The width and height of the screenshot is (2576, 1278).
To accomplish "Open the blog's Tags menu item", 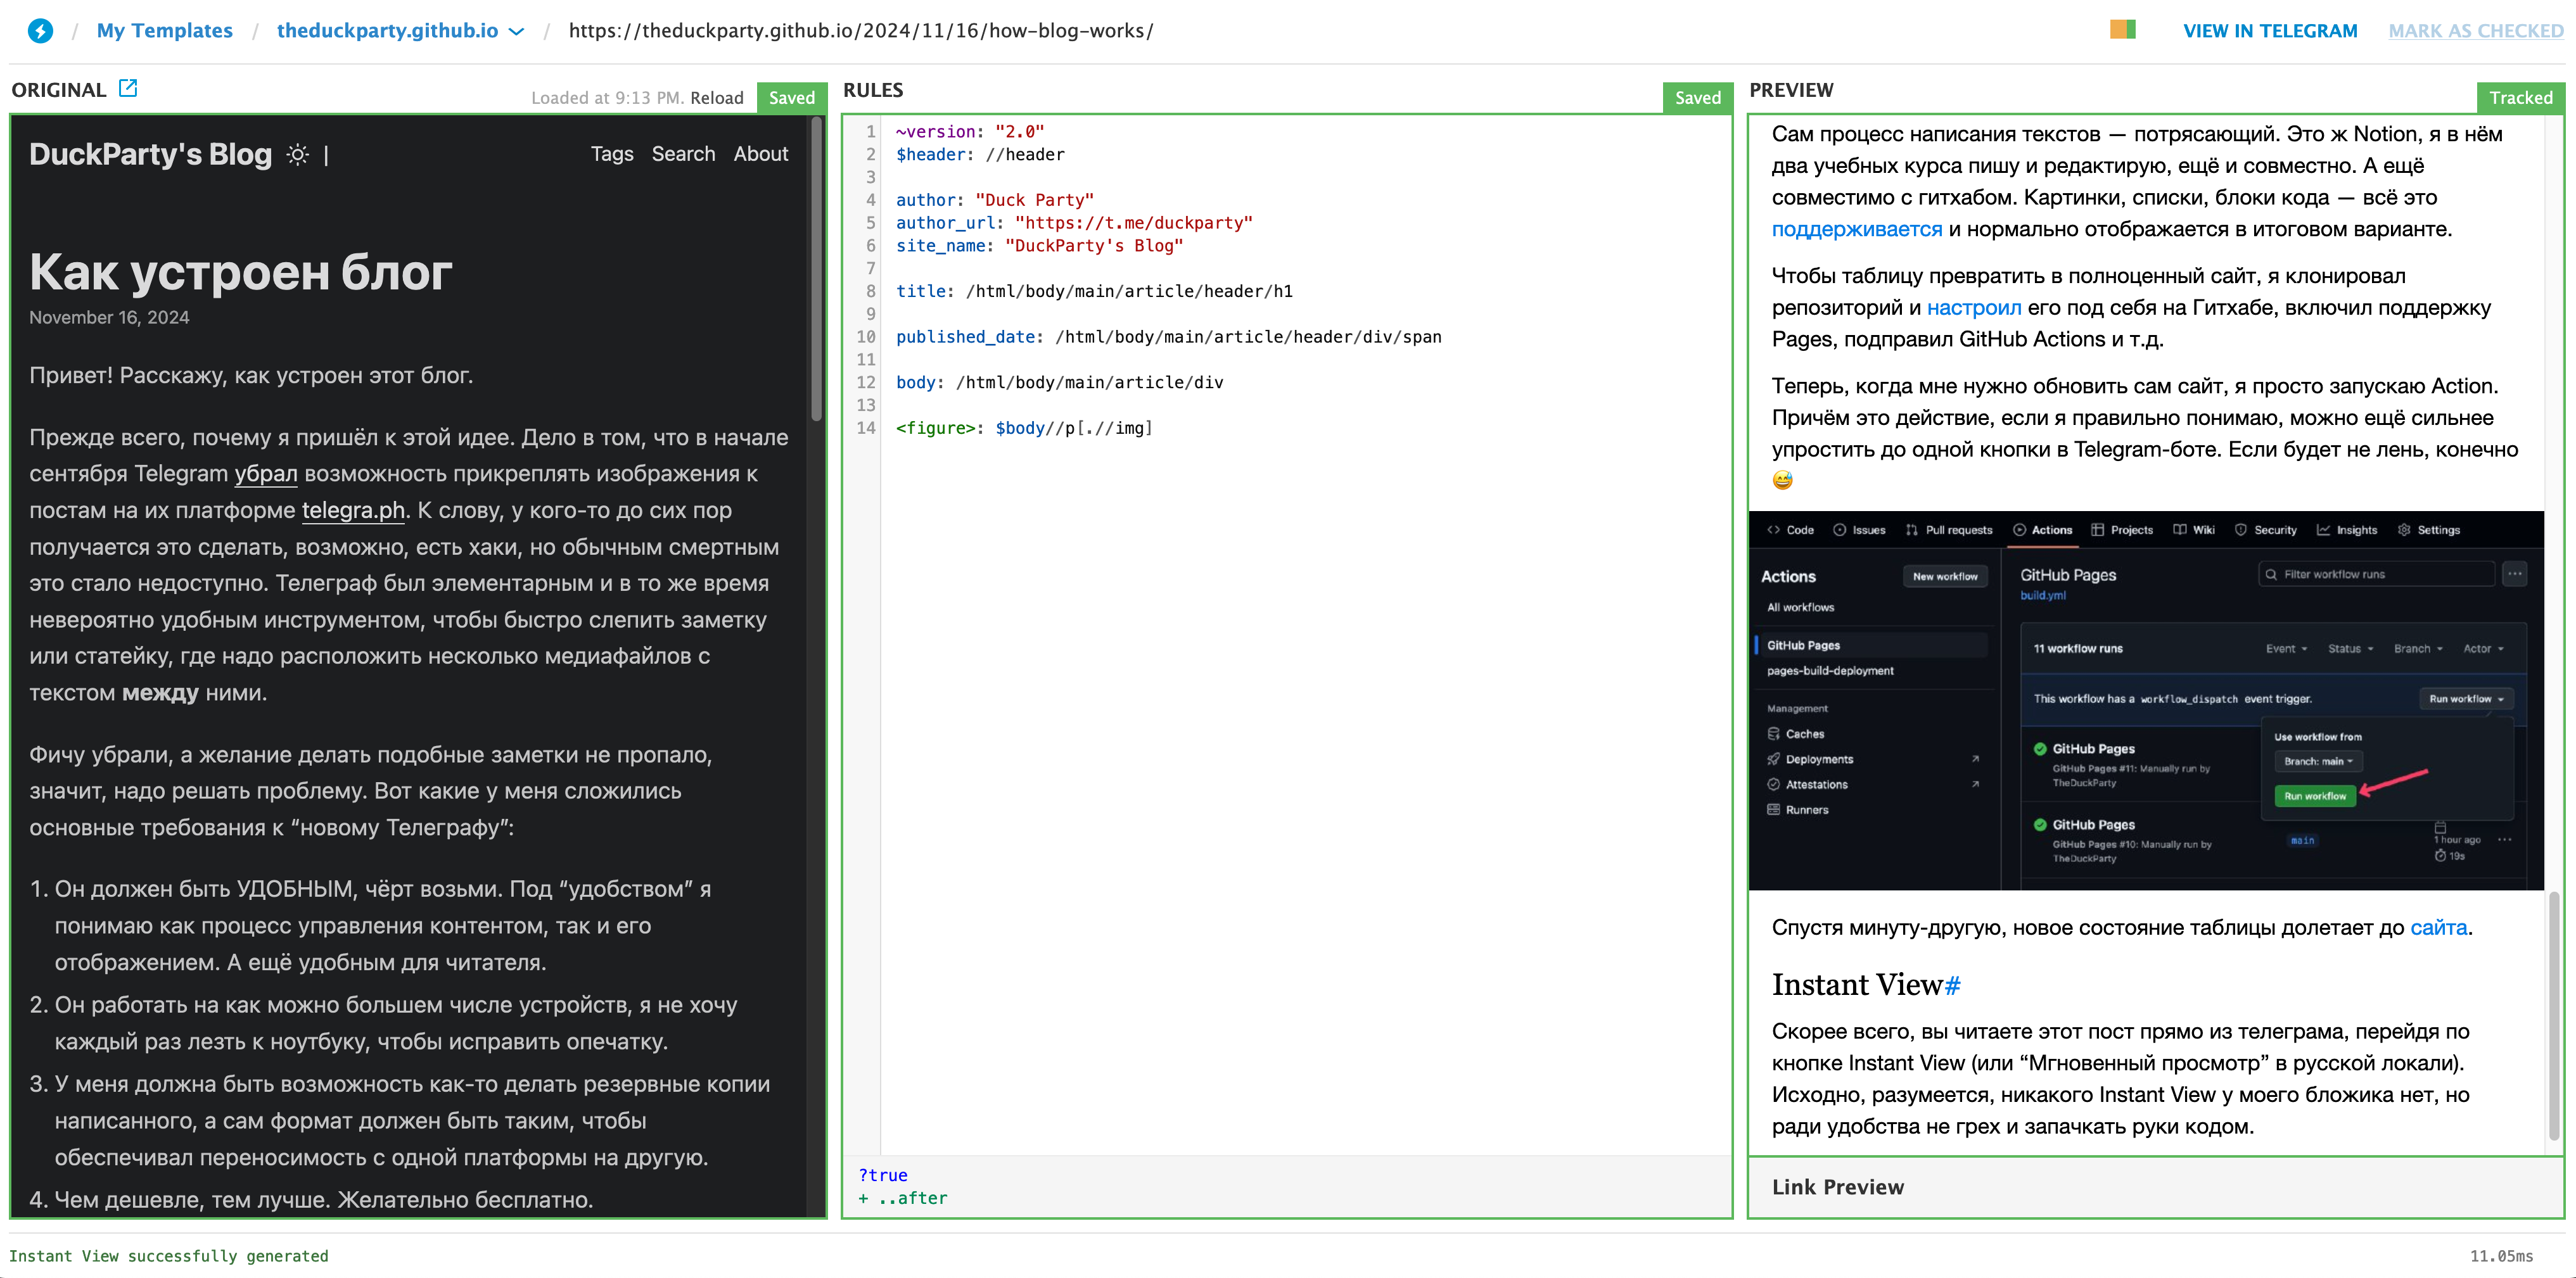I will pyautogui.click(x=611, y=154).
